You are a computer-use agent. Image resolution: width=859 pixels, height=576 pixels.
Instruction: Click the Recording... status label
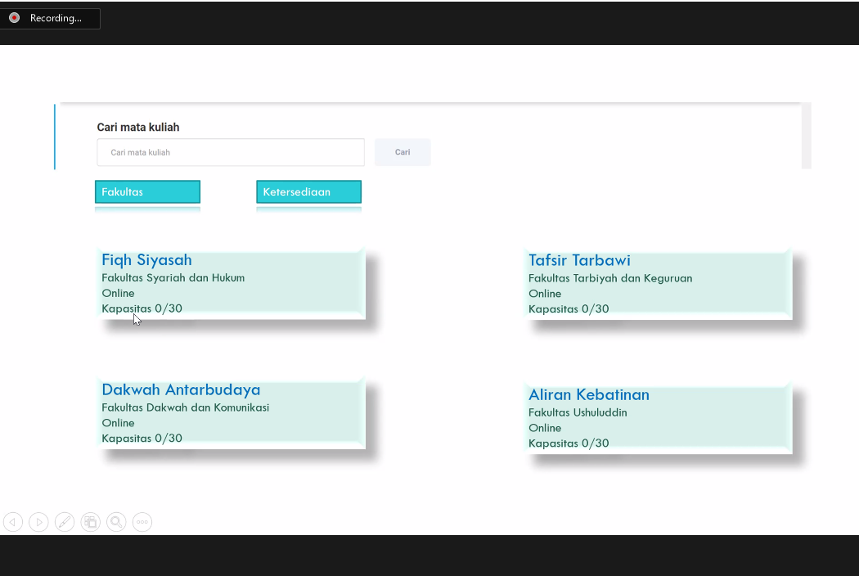[x=56, y=18]
